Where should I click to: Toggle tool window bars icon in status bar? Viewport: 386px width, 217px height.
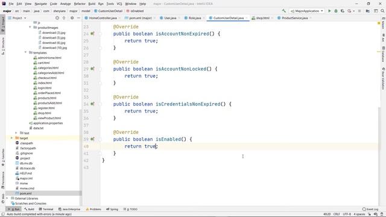[x=2, y=214]
